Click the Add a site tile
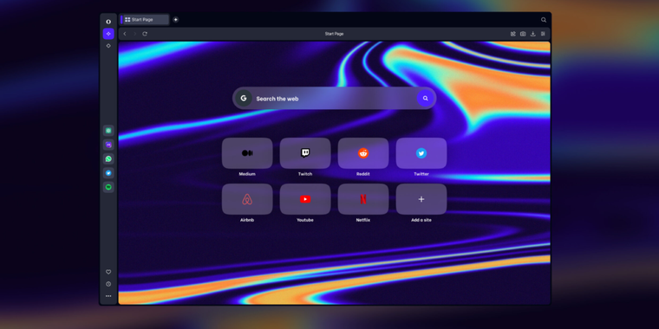 421,199
